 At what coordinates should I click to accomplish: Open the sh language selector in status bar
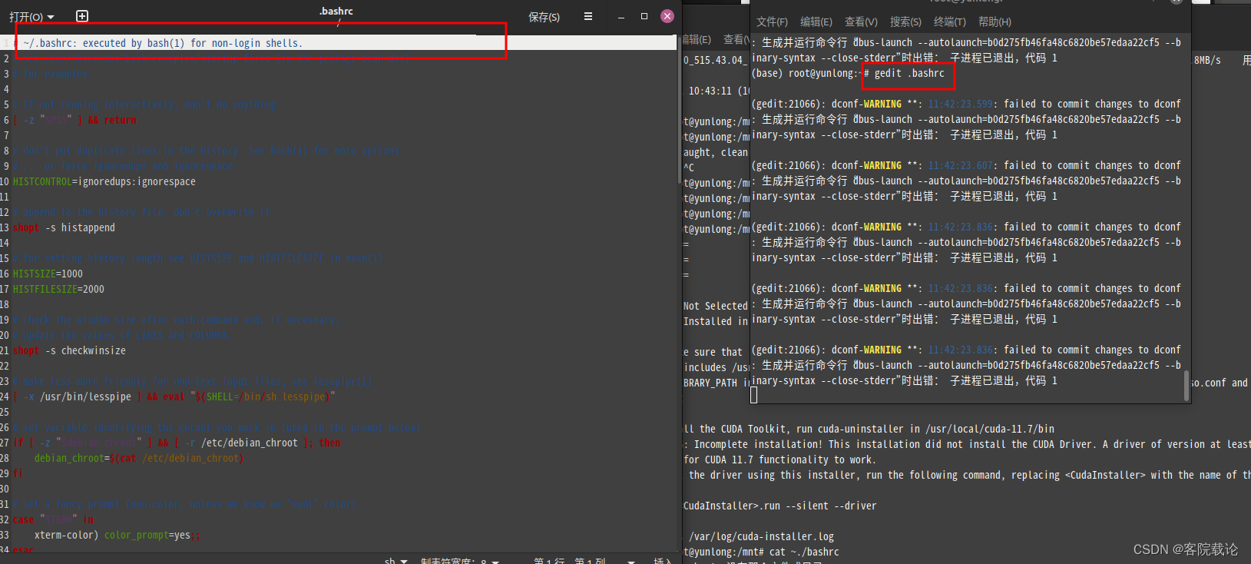click(x=395, y=560)
